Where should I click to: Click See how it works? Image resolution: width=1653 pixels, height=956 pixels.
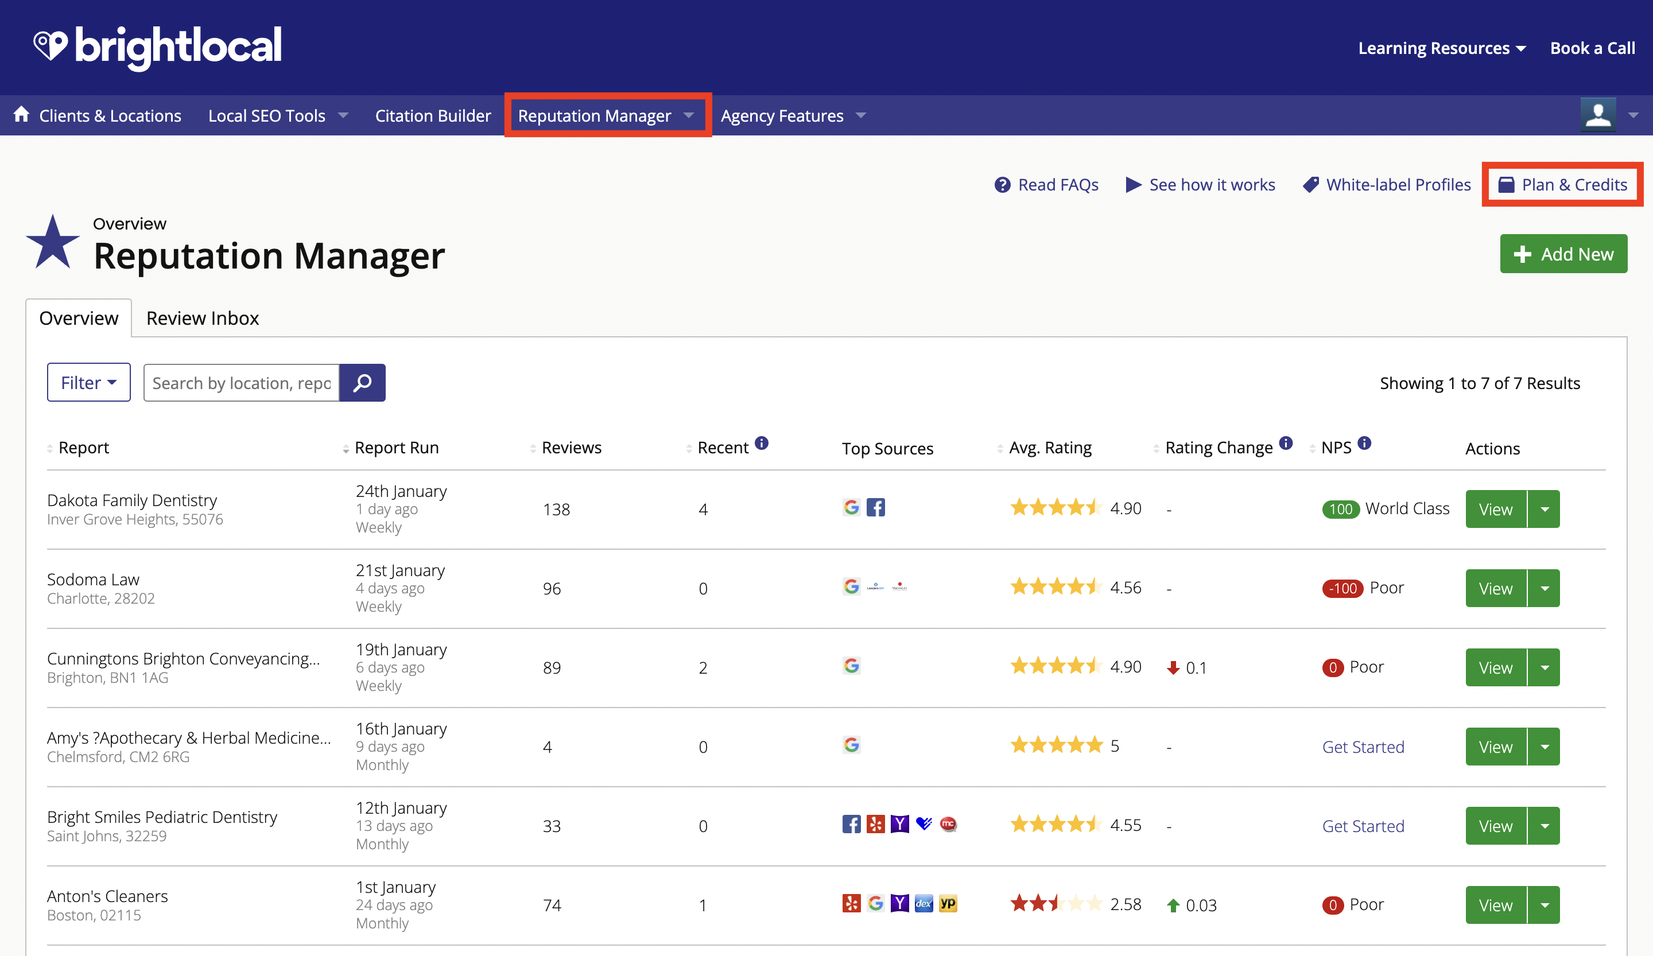tap(1200, 185)
